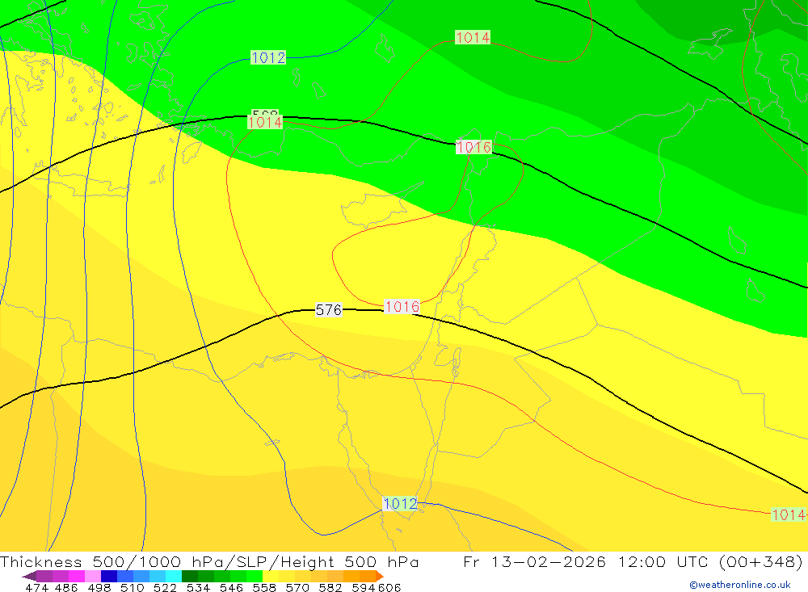The height and width of the screenshot is (592, 808).
Task: Click the weatheronline.co.uk copyright link
Action: tap(740, 585)
